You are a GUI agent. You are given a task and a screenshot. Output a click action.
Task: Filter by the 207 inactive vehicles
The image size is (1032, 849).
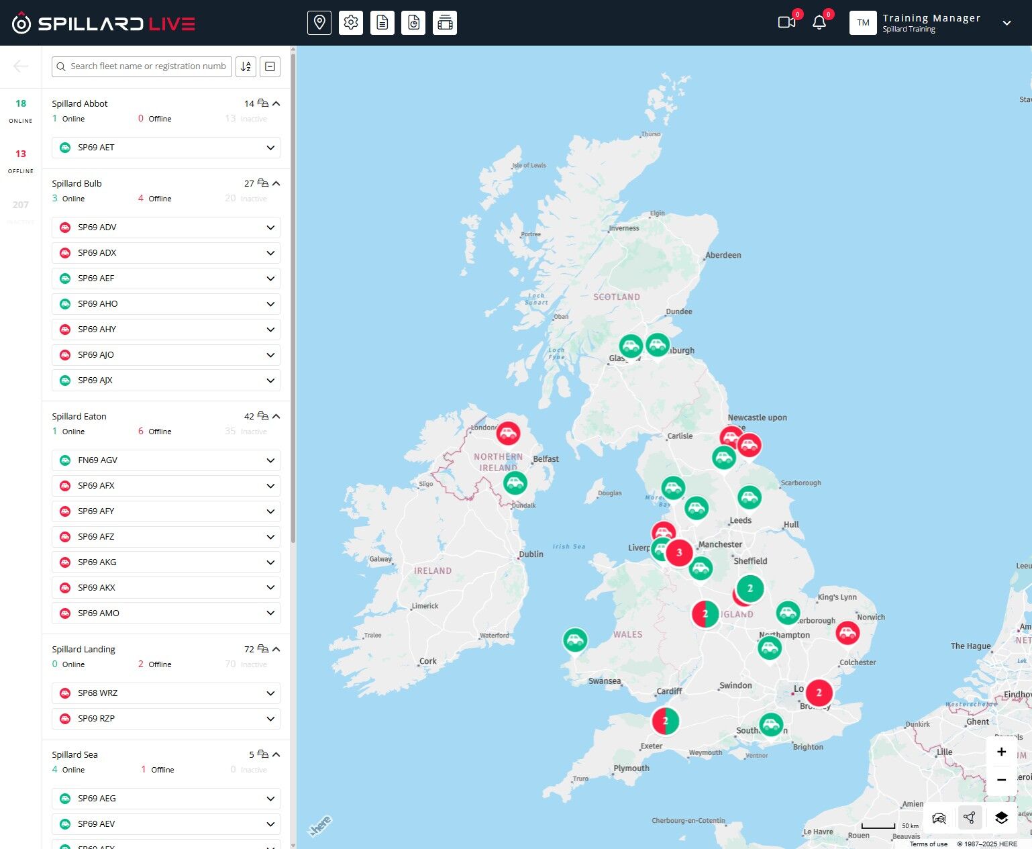point(21,211)
